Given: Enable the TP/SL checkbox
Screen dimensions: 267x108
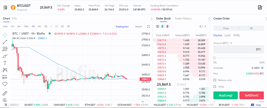Looking at the screenshot, I should click(215, 87).
